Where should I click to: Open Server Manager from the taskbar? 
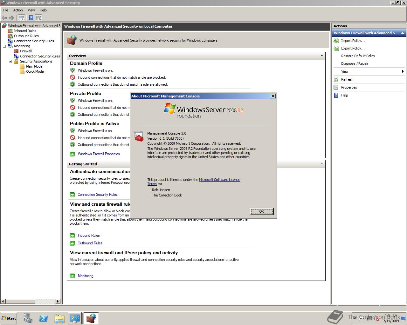[x=27, y=318]
